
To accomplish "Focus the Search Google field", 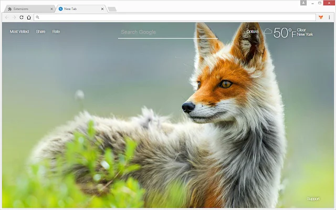I will click(168, 33).
